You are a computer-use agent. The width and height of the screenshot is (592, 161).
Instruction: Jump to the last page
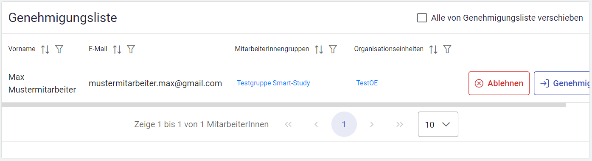399,124
